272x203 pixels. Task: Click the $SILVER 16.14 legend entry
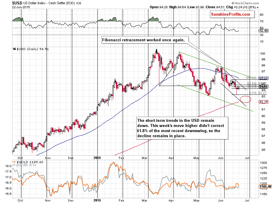point(25,165)
